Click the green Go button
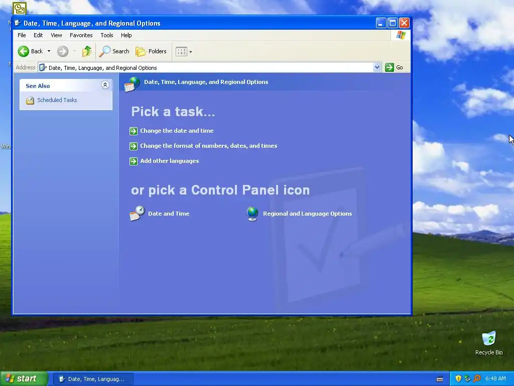This screenshot has width=514, height=386. click(394, 67)
